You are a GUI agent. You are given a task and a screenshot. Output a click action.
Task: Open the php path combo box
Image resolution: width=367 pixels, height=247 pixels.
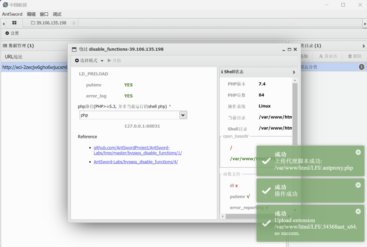(x=183, y=115)
